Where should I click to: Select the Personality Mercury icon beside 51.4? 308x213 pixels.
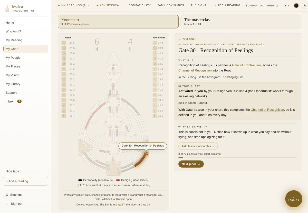point(155,69)
